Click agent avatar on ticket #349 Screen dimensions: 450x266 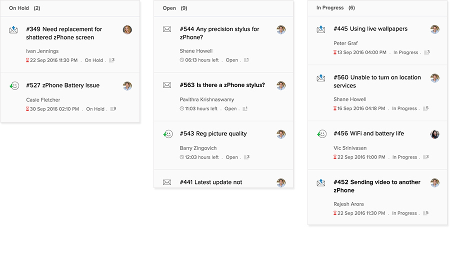pyautogui.click(x=127, y=30)
